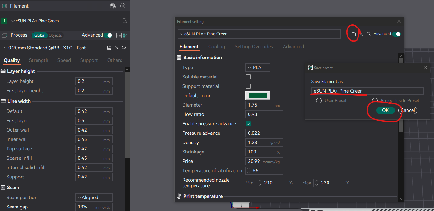Open the Setting Overrides tab
Image resolution: width=434 pixels, height=211 pixels.
point(254,47)
